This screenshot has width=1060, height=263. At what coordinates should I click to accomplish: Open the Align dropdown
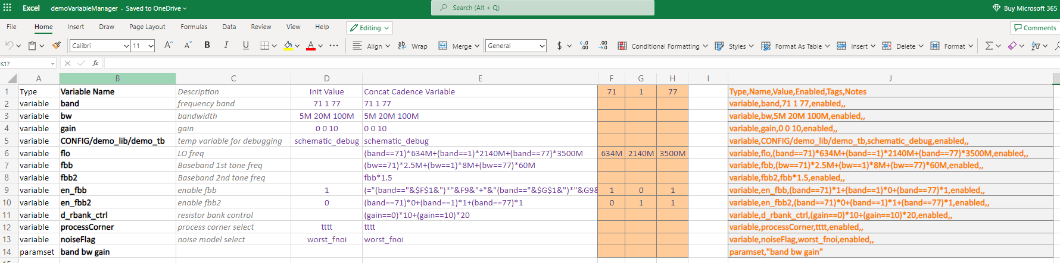click(x=371, y=46)
